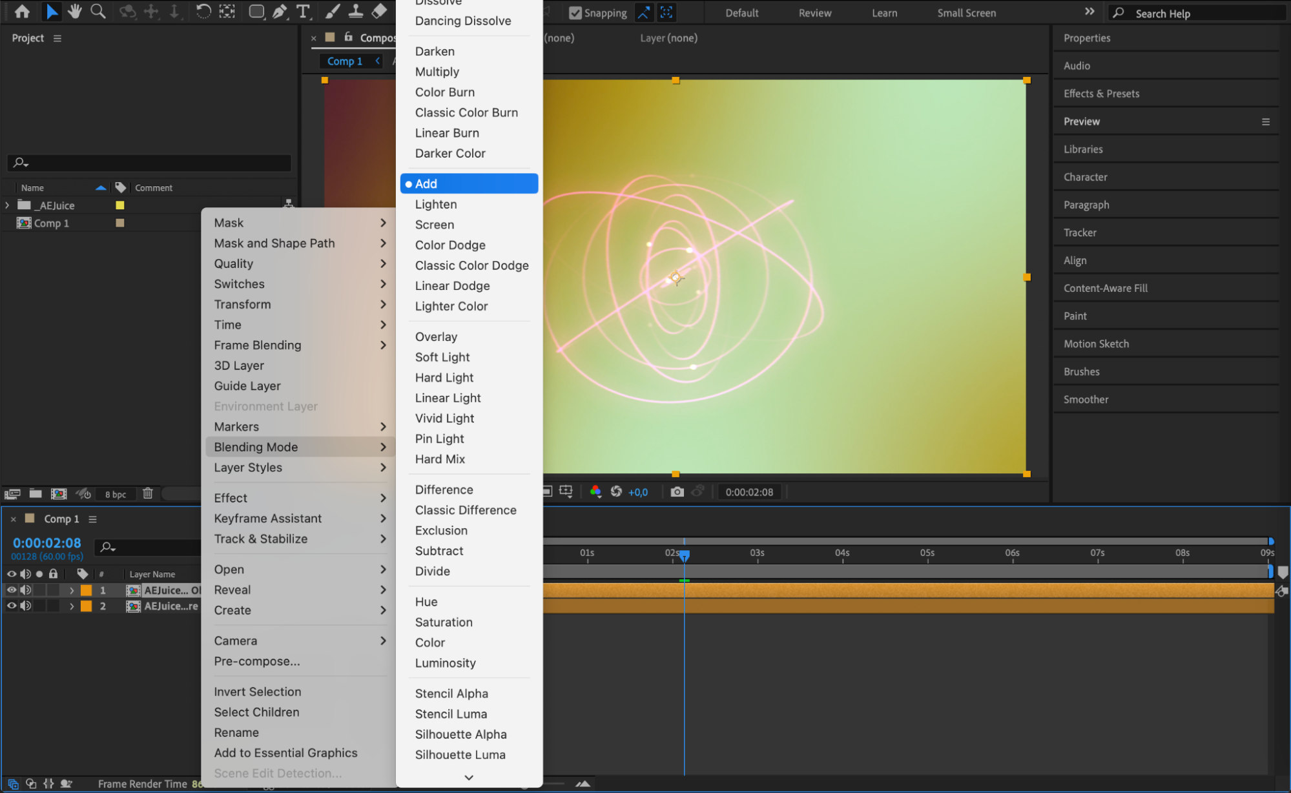This screenshot has height=793, width=1291.
Task: Click the Home icon
Action: click(x=22, y=11)
